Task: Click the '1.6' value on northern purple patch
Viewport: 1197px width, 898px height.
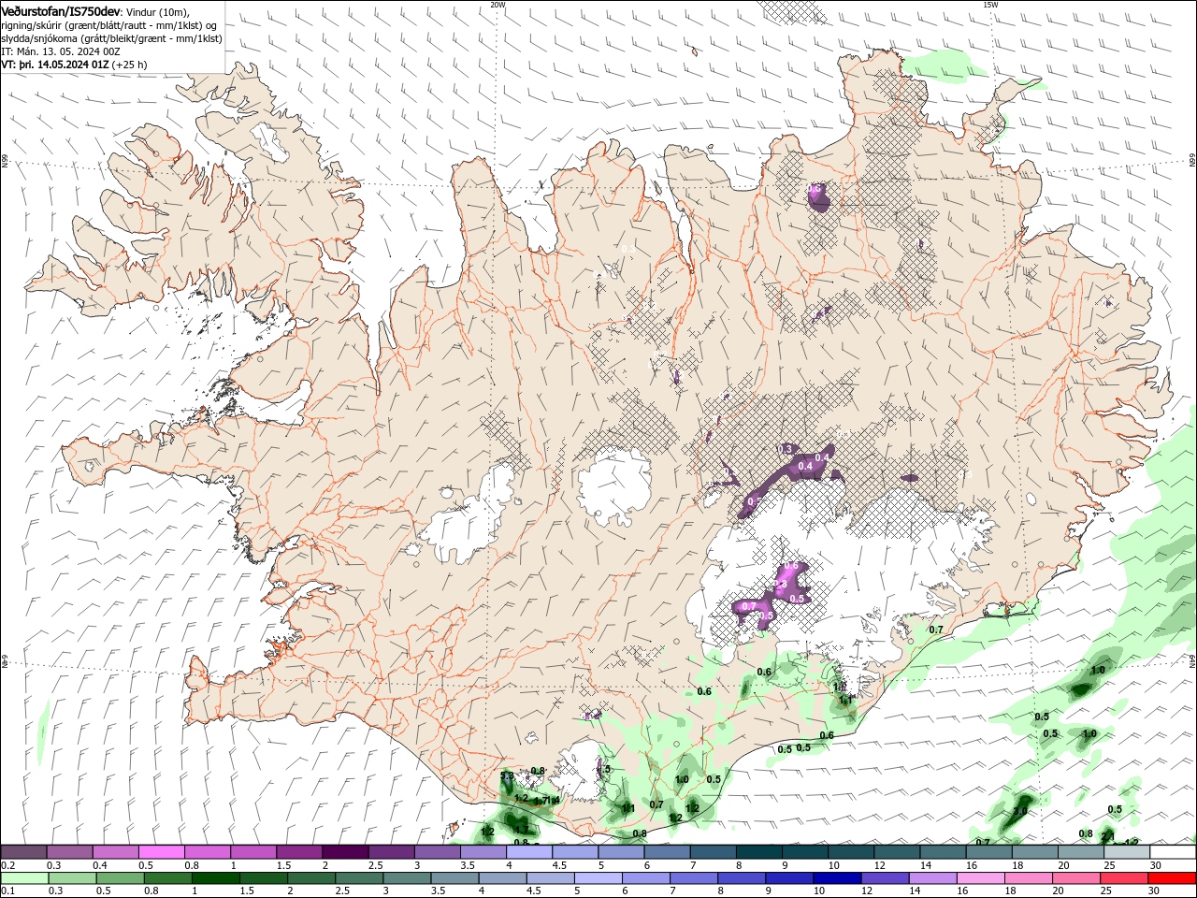Action: point(815,189)
